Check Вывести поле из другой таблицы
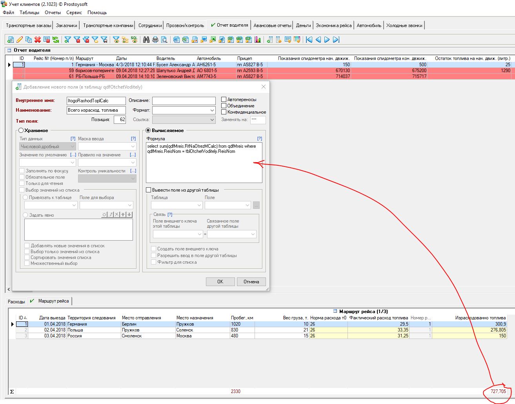 pos(149,190)
